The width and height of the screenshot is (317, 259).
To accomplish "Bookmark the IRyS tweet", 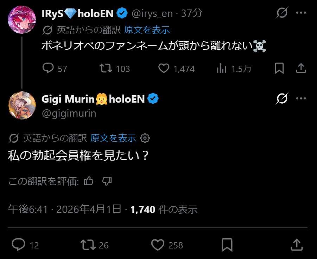I will (279, 68).
